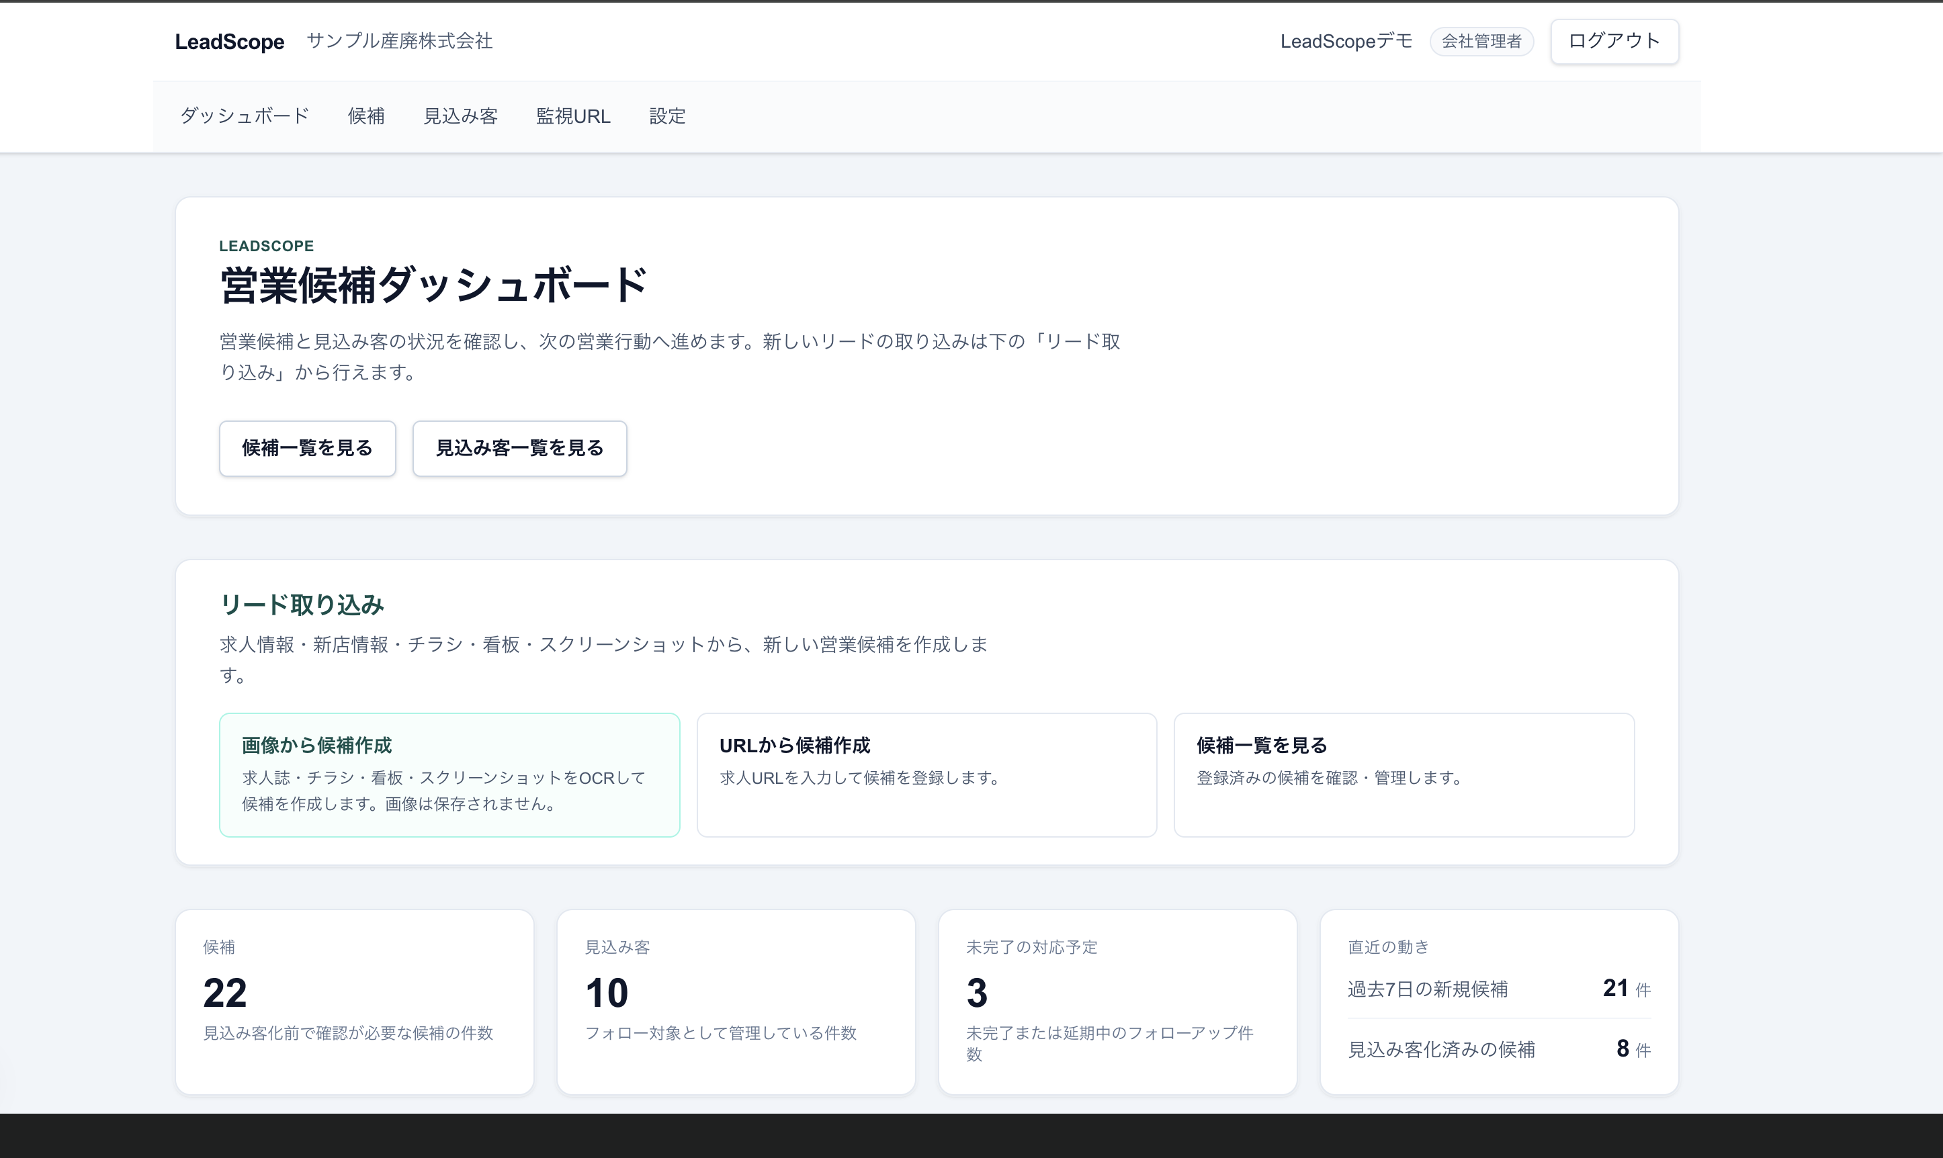Click the 過去7日の新規候補 row
The width and height of the screenshot is (1943, 1158).
click(1499, 989)
